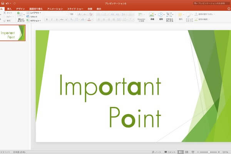Image resolution: width=231 pixels, height=154 pixels.
Task: Open the dropdown arrow beside テキストボックス
Action: 173,15
